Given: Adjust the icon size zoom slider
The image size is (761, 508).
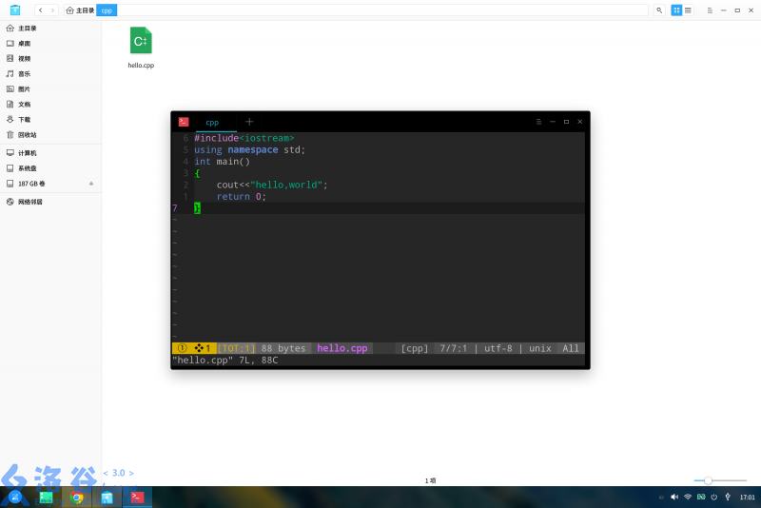Looking at the screenshot, I should (708, 480).
